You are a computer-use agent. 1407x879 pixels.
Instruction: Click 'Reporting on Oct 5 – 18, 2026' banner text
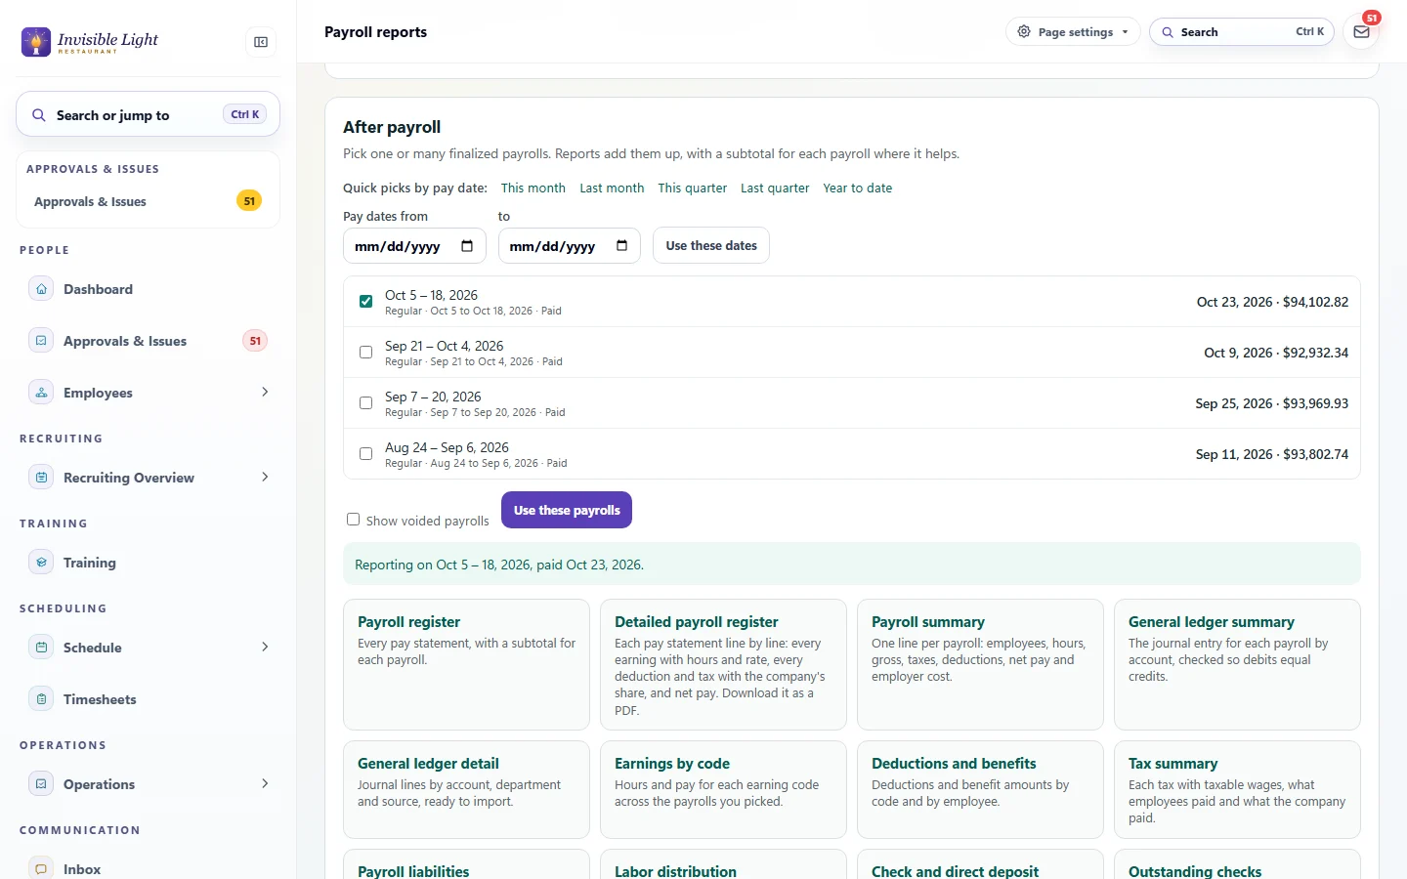[499, 565]
